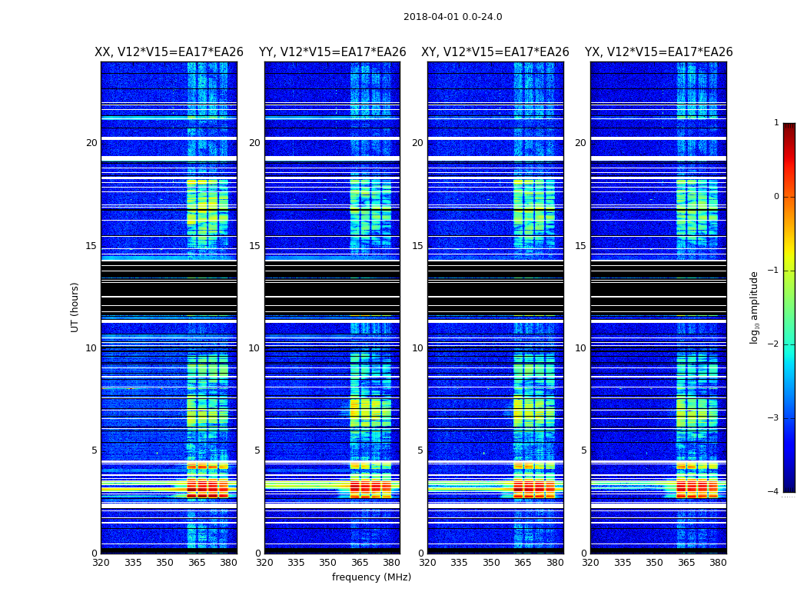Click the colorbar tick label 0
Viewport: 807px width, 615px height.
tap(776, 197)
